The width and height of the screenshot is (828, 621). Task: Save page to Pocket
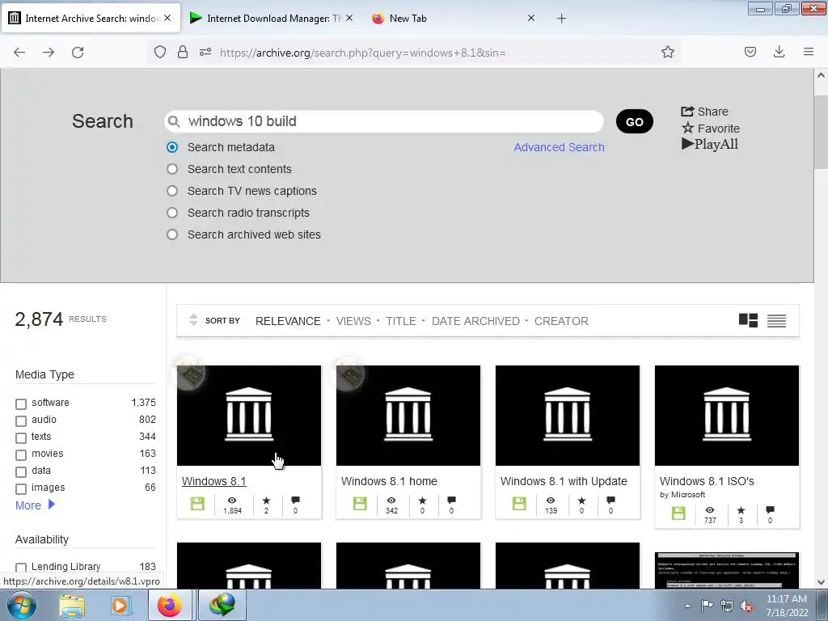coord(750,52)
